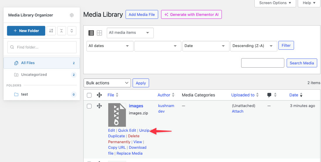
Task: Sort by Date column arrow
Action: coord(301,95)
